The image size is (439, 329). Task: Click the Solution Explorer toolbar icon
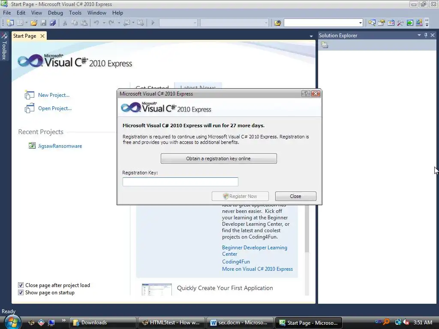coord(372,23)
